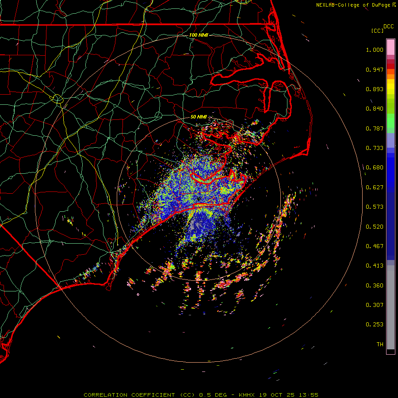The image size is (398, 398).
Task: Click the 0.307 scale value
Action: pos(375,305)
